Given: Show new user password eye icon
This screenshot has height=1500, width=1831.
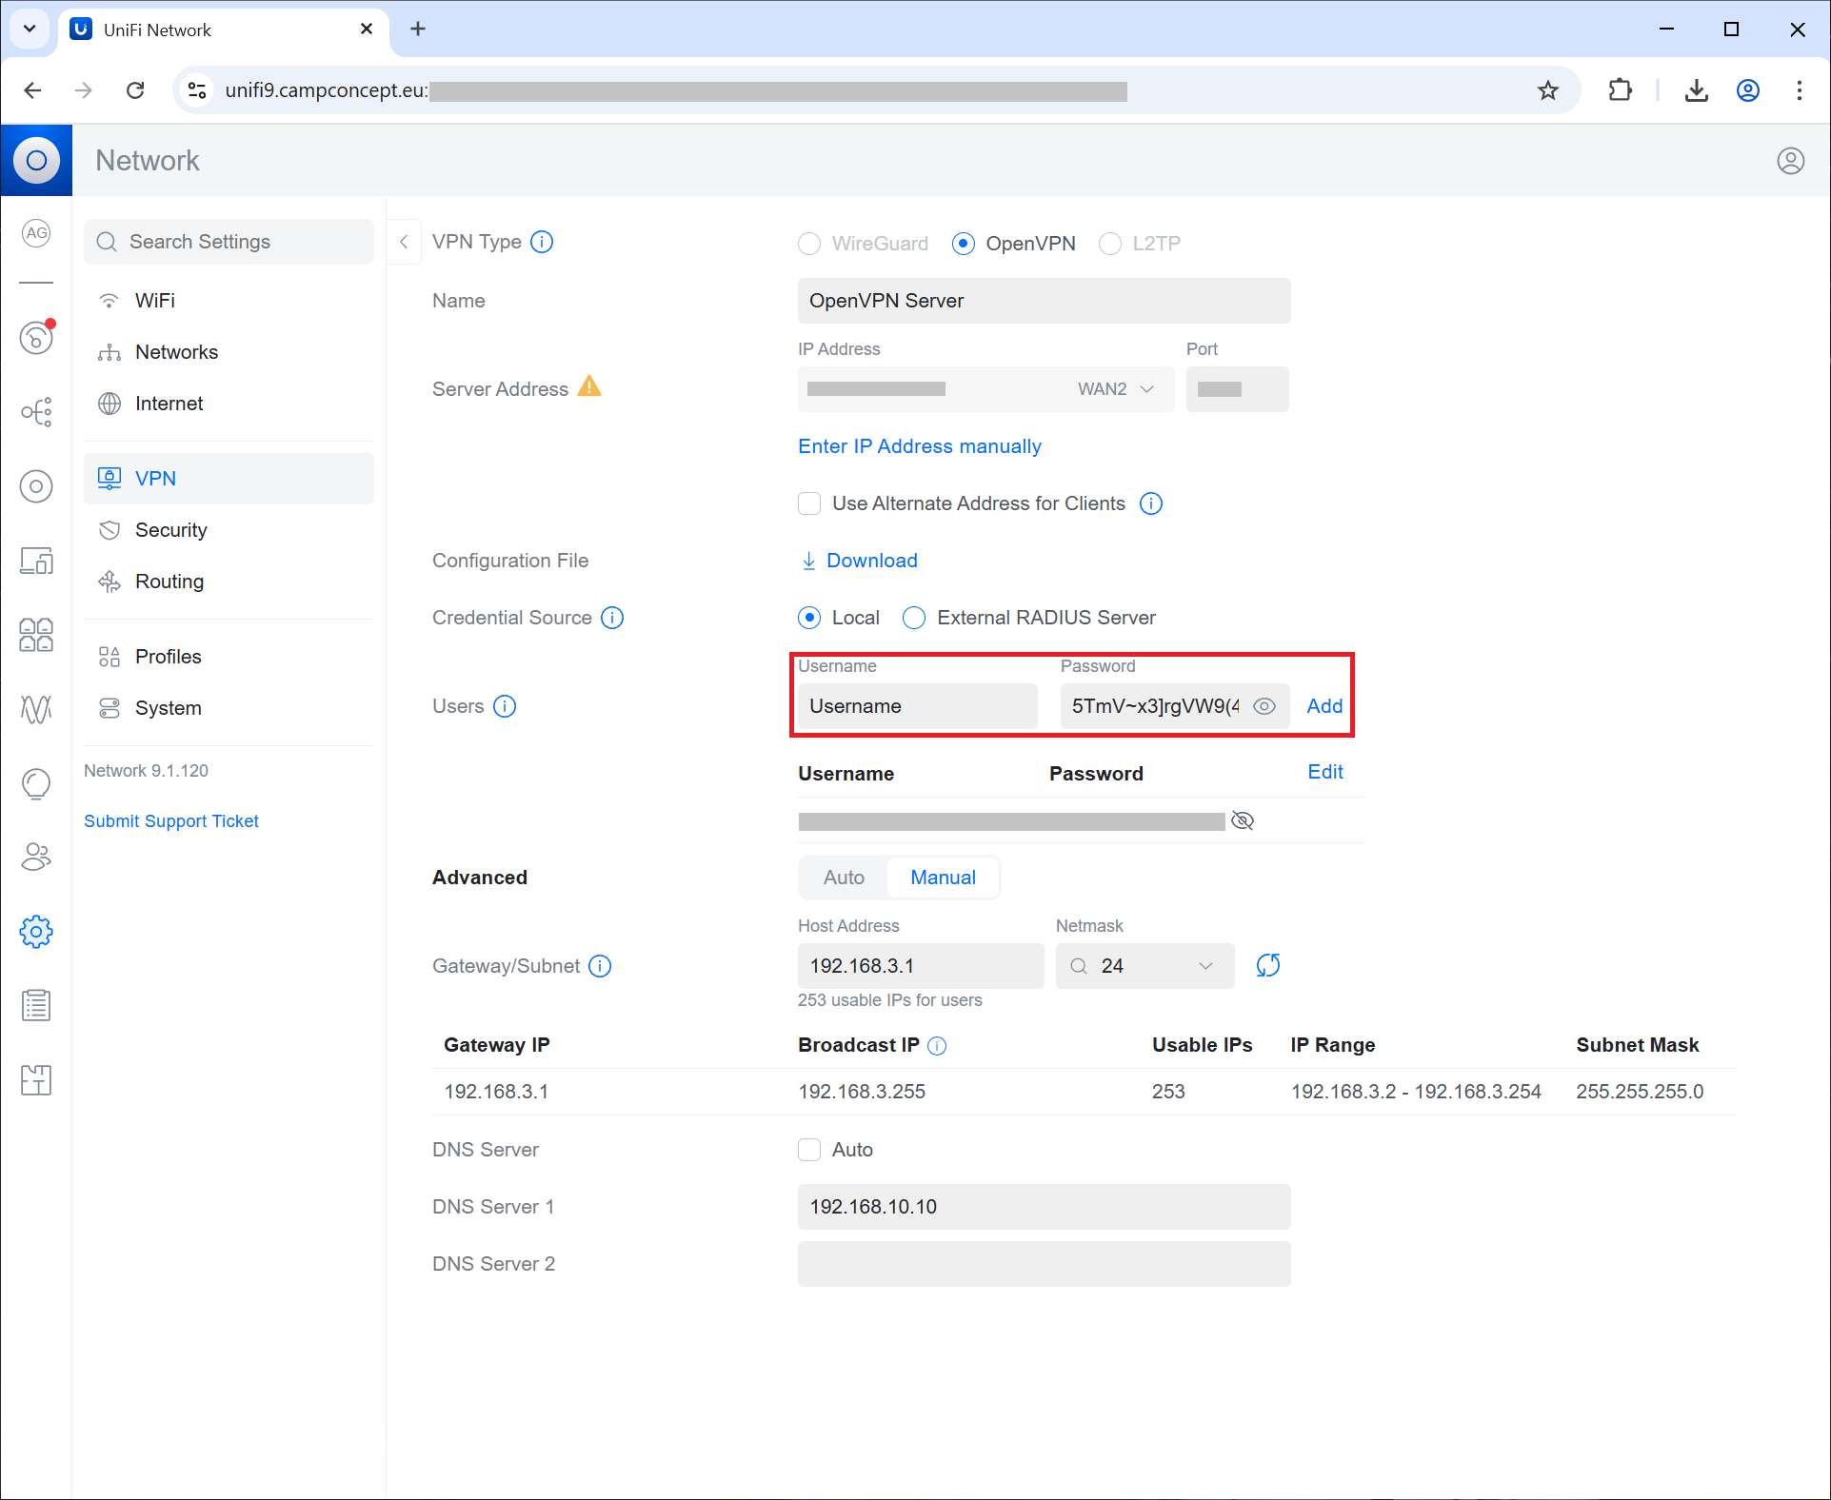Looking at the screenshot, I should pyautogui.click(x=1264, y=706).
